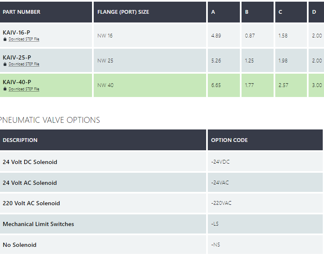Download STEP File for KAIV-16-P
Image resolution: width=324 pixels, height=261 pixels.
coord(24,40)
